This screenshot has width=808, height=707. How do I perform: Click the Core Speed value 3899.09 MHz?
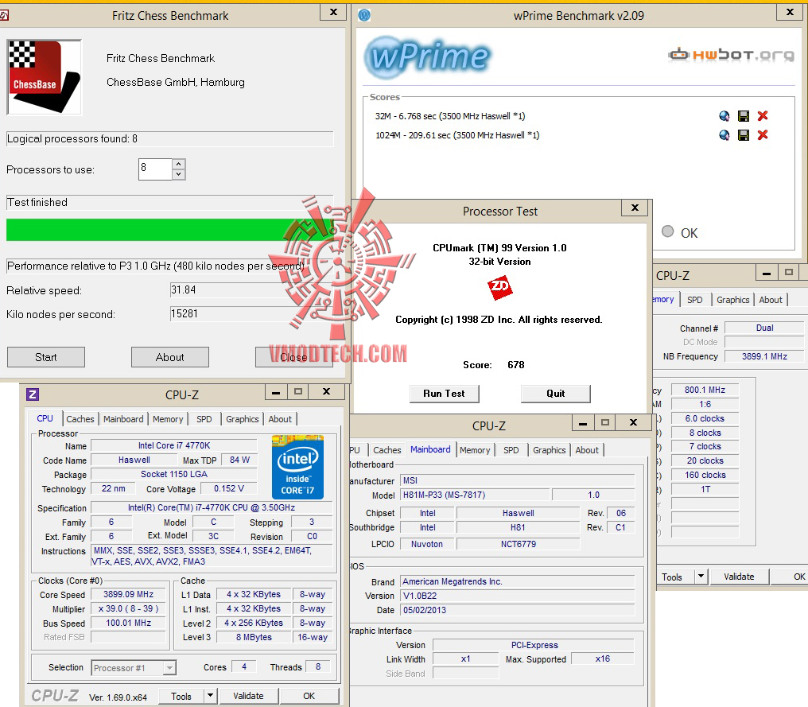(128, 594)
